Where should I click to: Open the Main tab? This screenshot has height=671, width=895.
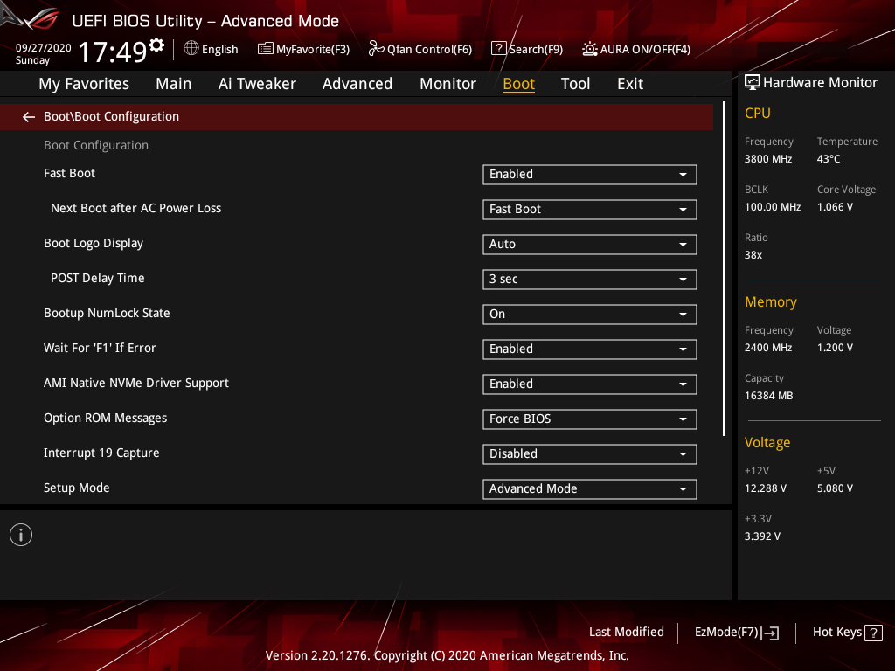click(174, 84)
